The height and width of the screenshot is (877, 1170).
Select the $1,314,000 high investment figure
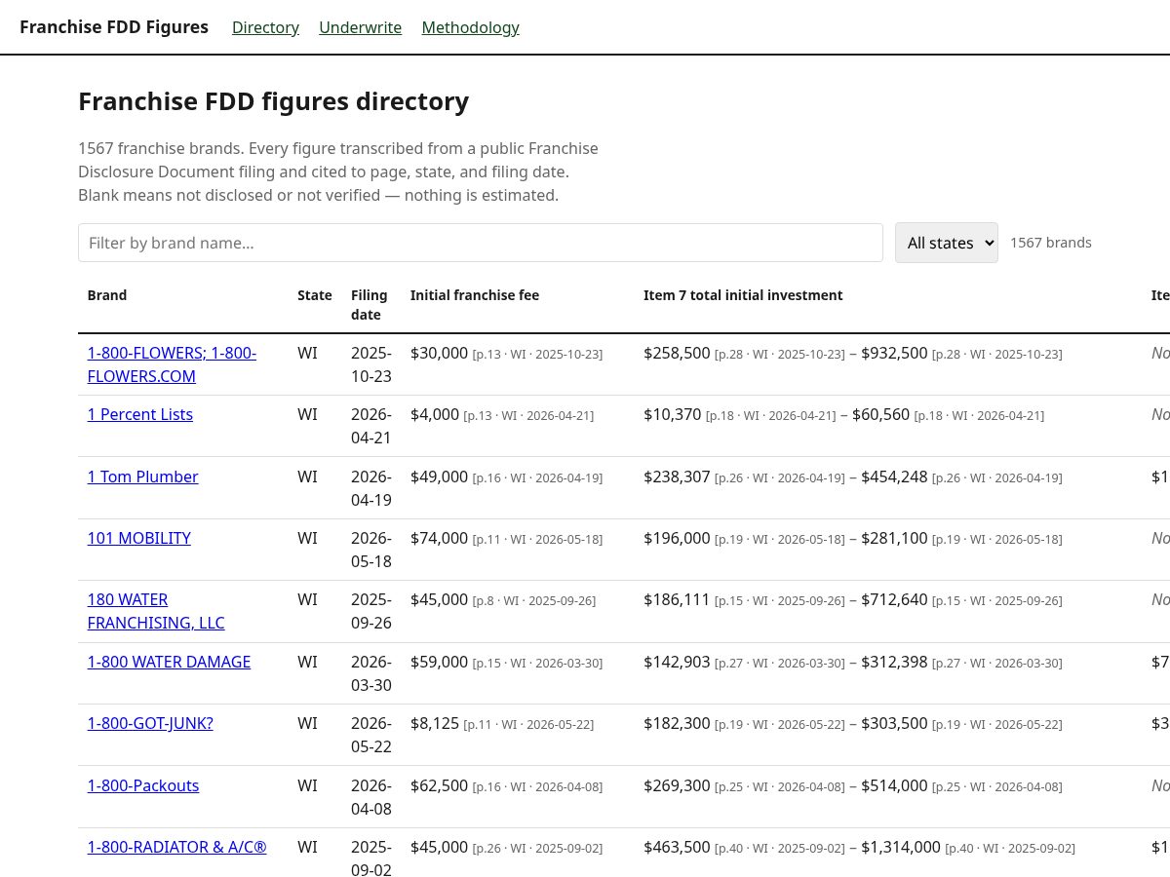click(901, 847)
